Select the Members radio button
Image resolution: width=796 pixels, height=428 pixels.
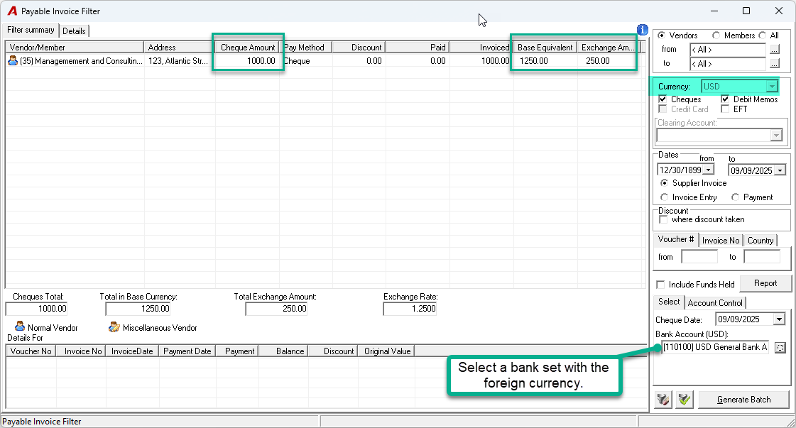716,35
